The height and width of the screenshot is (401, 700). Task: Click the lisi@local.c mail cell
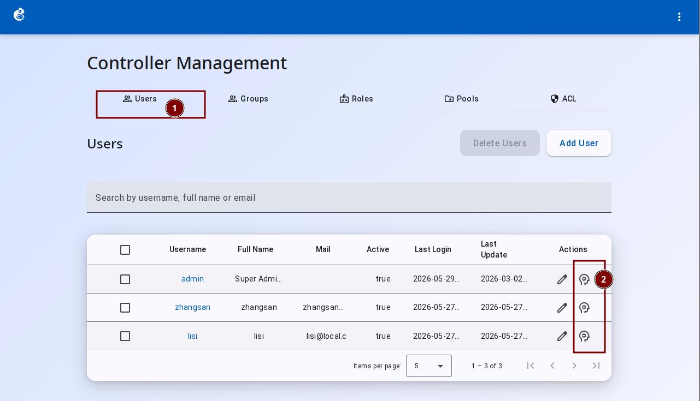pos(326,336)
